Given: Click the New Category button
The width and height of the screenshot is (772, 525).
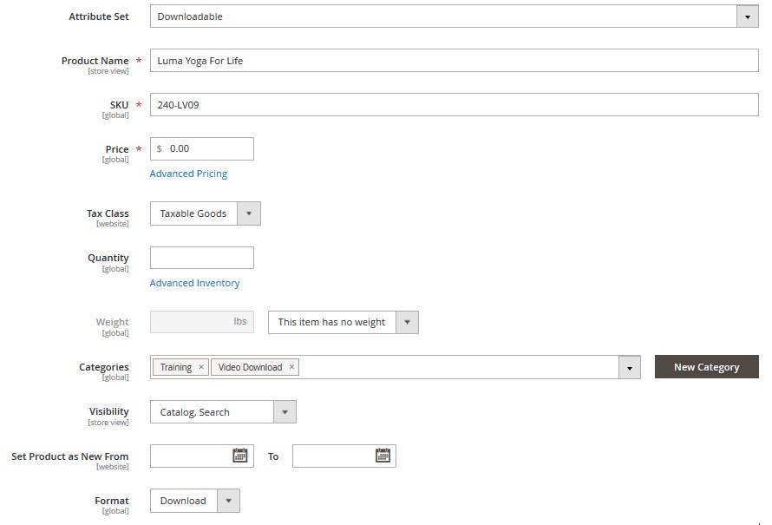Looking at the screenshot, I should 707,367.
